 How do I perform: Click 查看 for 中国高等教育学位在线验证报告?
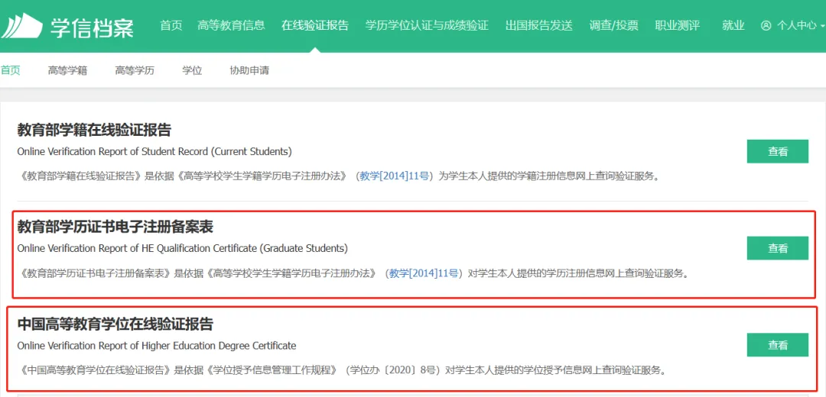pos(778,345)
